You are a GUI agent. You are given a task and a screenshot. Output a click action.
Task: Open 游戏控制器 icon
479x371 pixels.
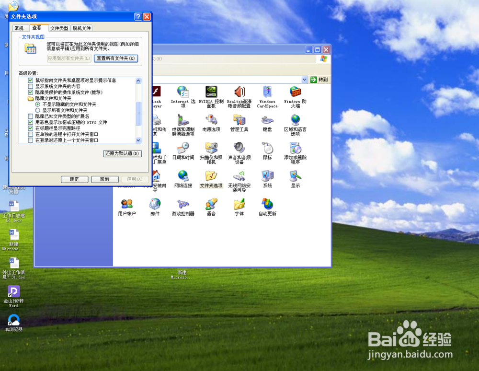(x=183, y=207)
